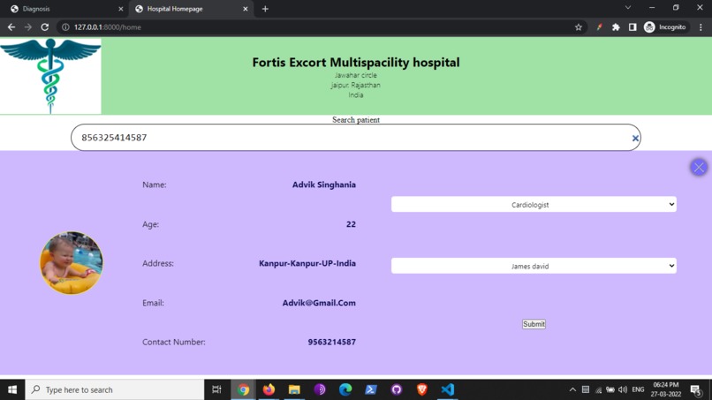Click the hospital name heading
The image size is (712, 400).
point(355,62)
